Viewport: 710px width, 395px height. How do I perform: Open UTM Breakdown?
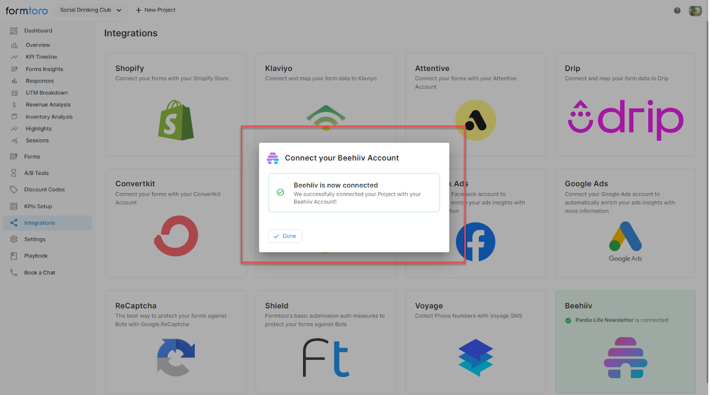[x=47, y=93]
